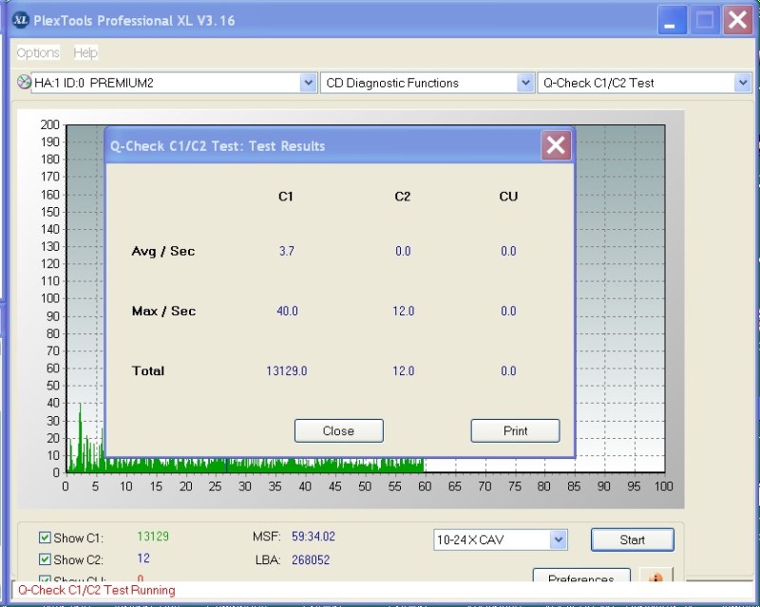Click the green C1 count 13129
Image resolution: width=760 pixels, height=607 pixels.
(153, 536)
